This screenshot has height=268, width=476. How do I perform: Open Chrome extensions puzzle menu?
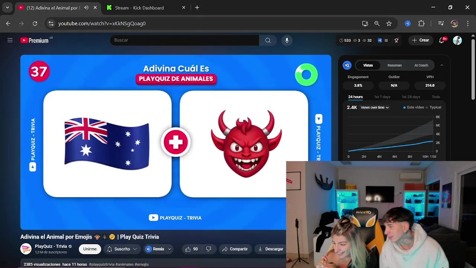(421, 23)
